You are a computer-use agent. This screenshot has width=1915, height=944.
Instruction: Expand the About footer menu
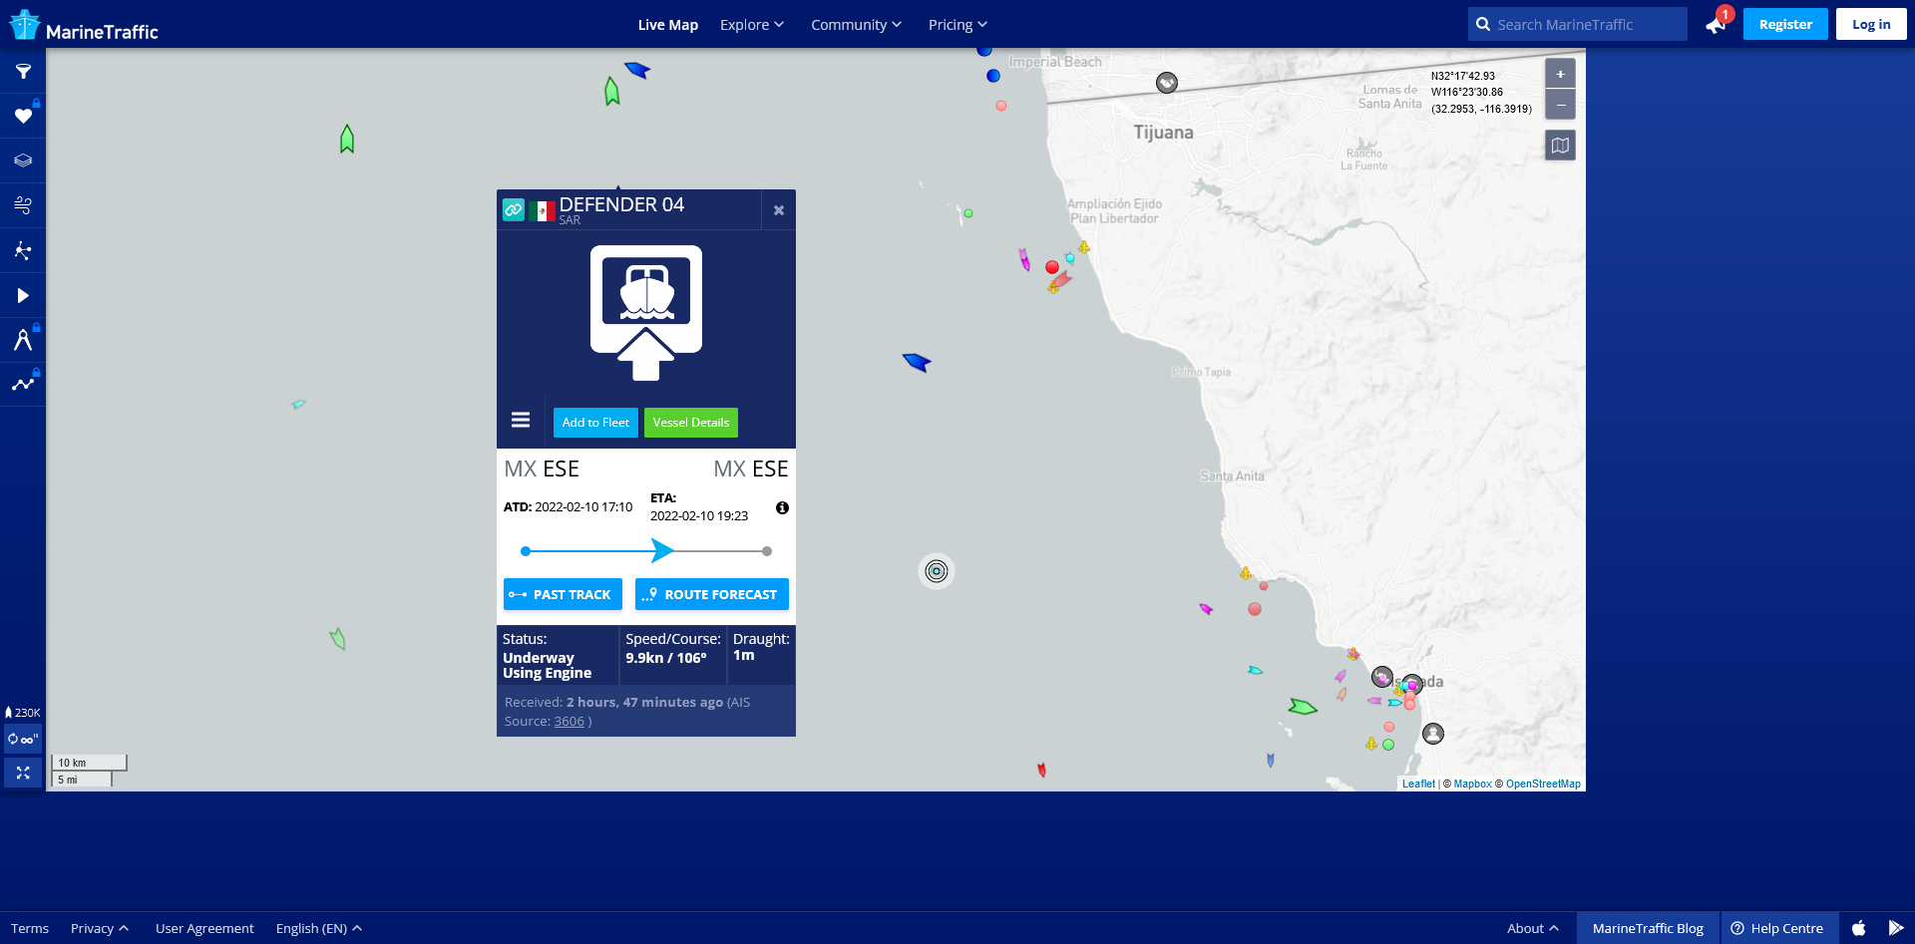click(x=1533, y=928)
